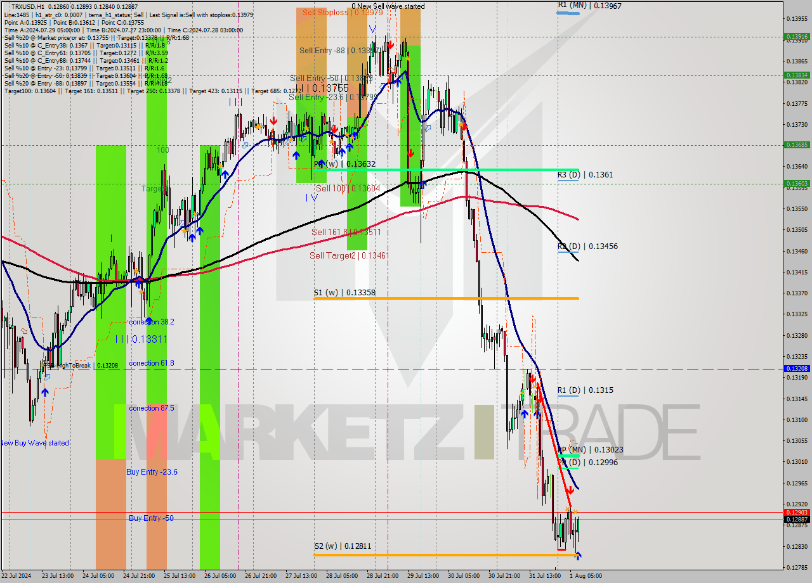Click the 'S2 (w) | 0.12811' support label
The width and height of the screenshot is (812, 583).
click(343, 546)
